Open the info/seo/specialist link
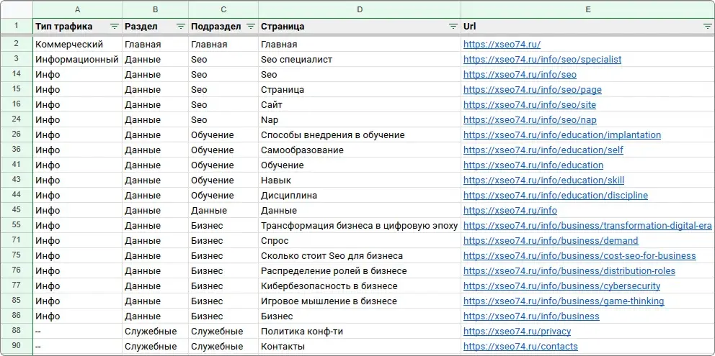 [x=542, y=60]
